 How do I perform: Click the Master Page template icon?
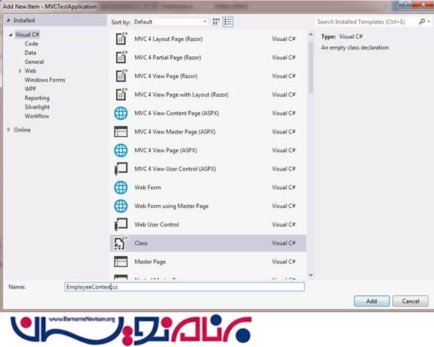121,261
